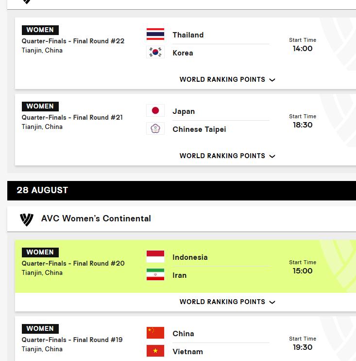
Task: Click the WOMEN badge on match #21
Action: [40, 107]
